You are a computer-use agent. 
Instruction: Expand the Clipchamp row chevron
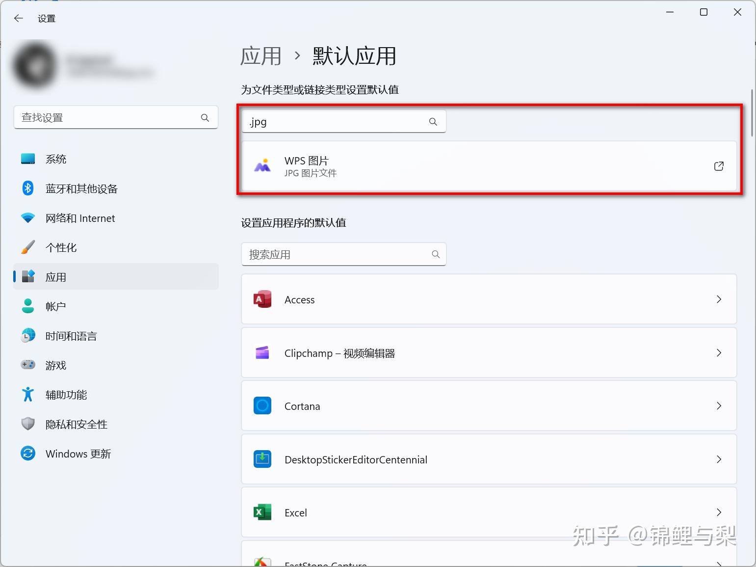719,353
